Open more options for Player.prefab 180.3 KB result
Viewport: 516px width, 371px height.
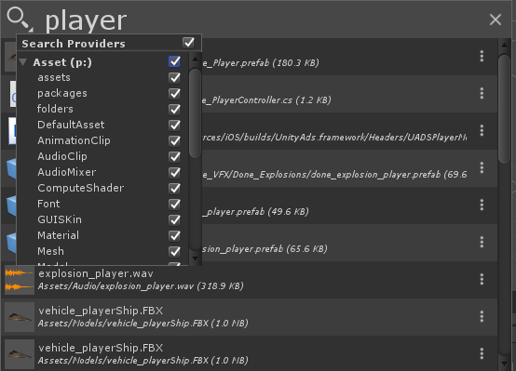pos(482,56)
